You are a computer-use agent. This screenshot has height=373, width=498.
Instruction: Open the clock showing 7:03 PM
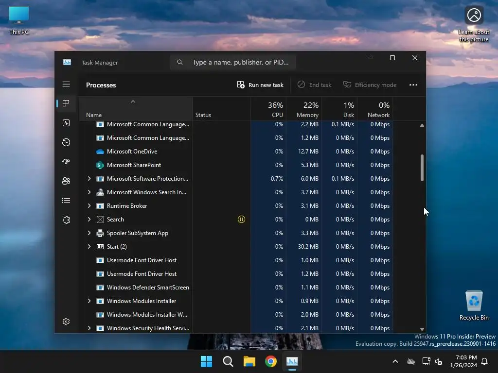(x=463, y=361)
